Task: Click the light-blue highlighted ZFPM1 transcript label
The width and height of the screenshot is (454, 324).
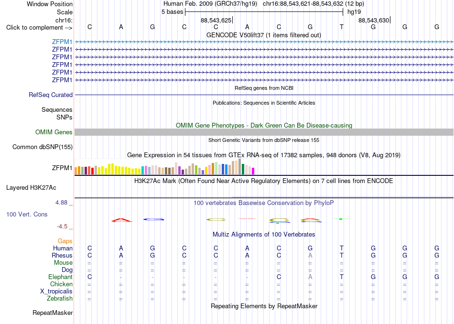Action: [x=62, y=42]
